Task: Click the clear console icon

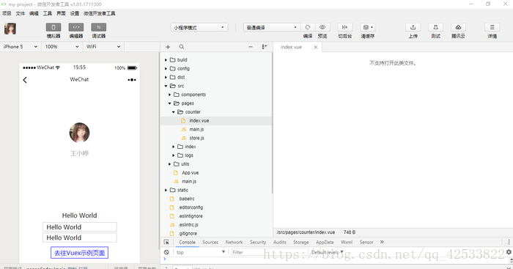Action: point(166,252)
